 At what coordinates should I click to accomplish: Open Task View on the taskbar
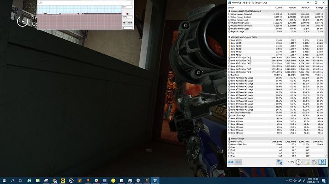[21, 181]
